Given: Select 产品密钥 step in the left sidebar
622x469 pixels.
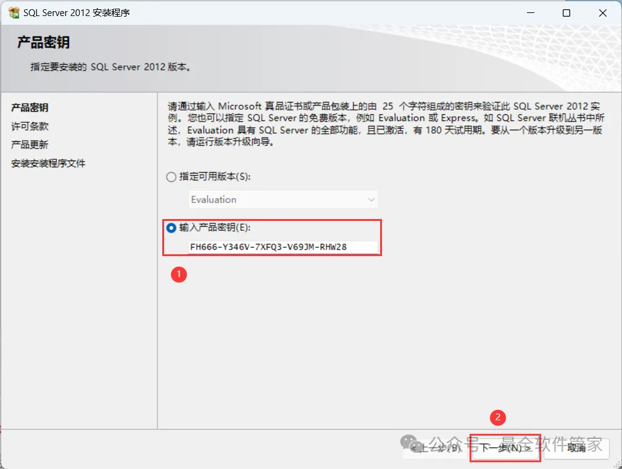Looking at the screenshot, I should pyautogui.click(x=30, y=107).
